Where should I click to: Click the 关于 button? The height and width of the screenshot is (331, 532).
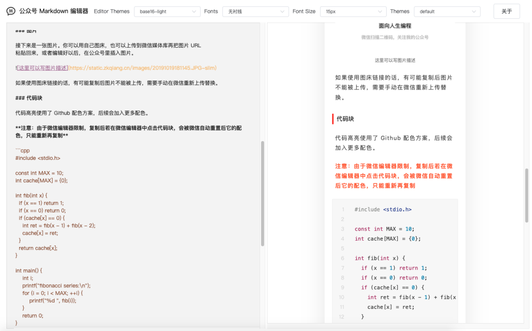pyautogui.click(x=506, y=11)
